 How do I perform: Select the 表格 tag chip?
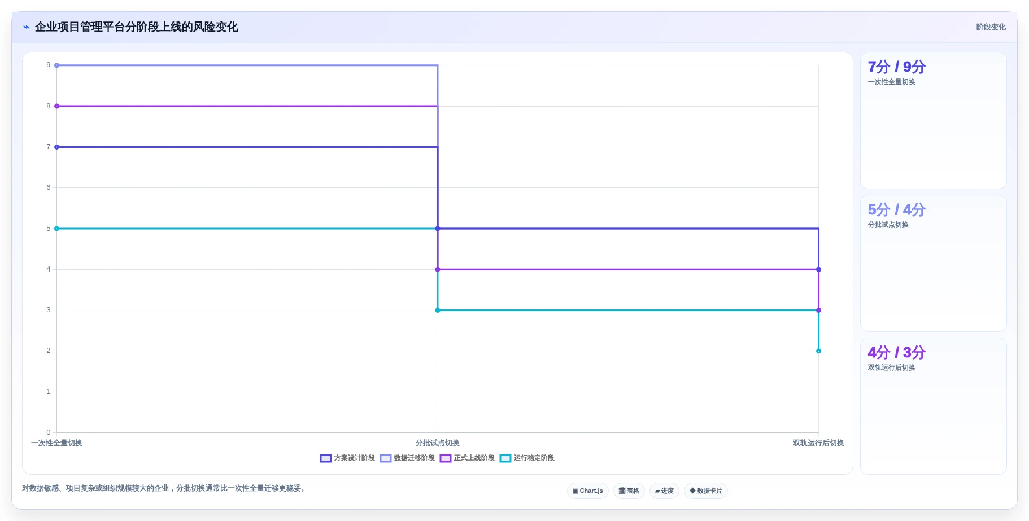point(629,491)
